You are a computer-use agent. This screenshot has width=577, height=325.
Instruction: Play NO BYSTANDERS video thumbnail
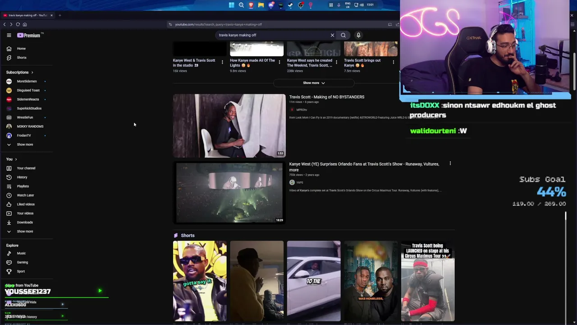pyautogui.click(x=229, y=125)
